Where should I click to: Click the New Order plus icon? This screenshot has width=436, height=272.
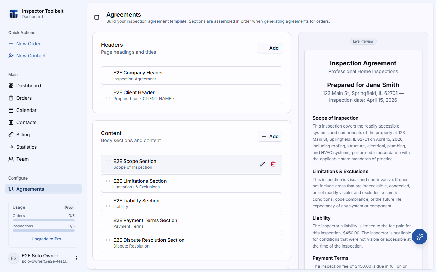[11, 44]
